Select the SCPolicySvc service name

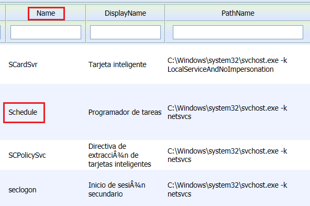[27, 155]
